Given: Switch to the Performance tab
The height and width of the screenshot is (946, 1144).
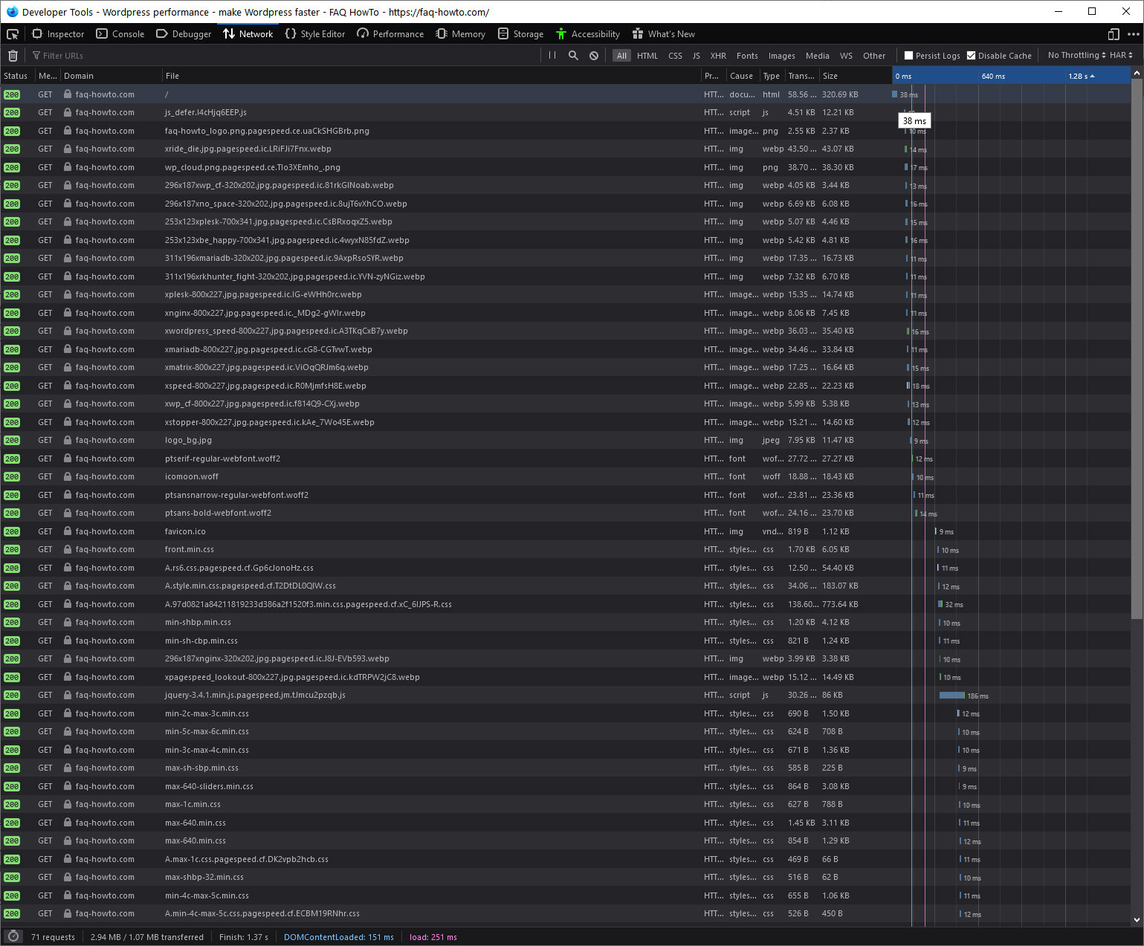Looking at the screenshot, I should (390, 34).
